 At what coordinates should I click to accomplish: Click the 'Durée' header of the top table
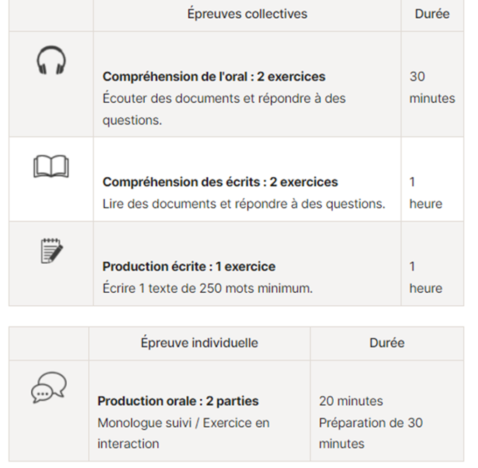coord(432,14)
